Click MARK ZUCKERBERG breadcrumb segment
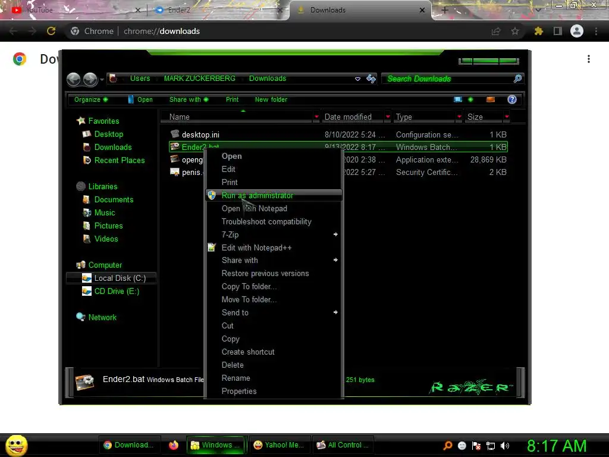 click(x=199, y=79)
